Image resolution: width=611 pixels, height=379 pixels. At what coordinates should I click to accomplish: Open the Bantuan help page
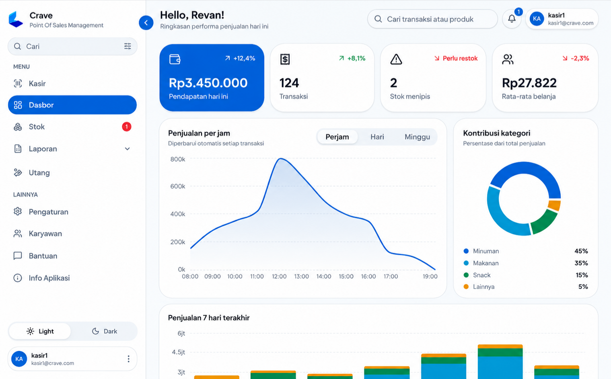coord(72,256)
